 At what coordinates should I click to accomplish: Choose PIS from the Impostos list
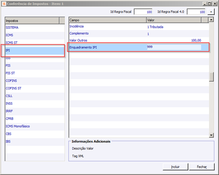point(35,66)
